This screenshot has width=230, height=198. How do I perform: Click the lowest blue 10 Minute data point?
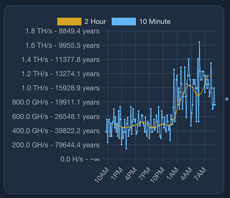point(126,149)
